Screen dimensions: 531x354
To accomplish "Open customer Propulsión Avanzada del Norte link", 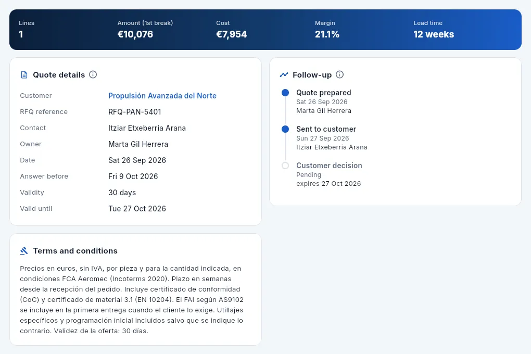I will coord(162,96).
